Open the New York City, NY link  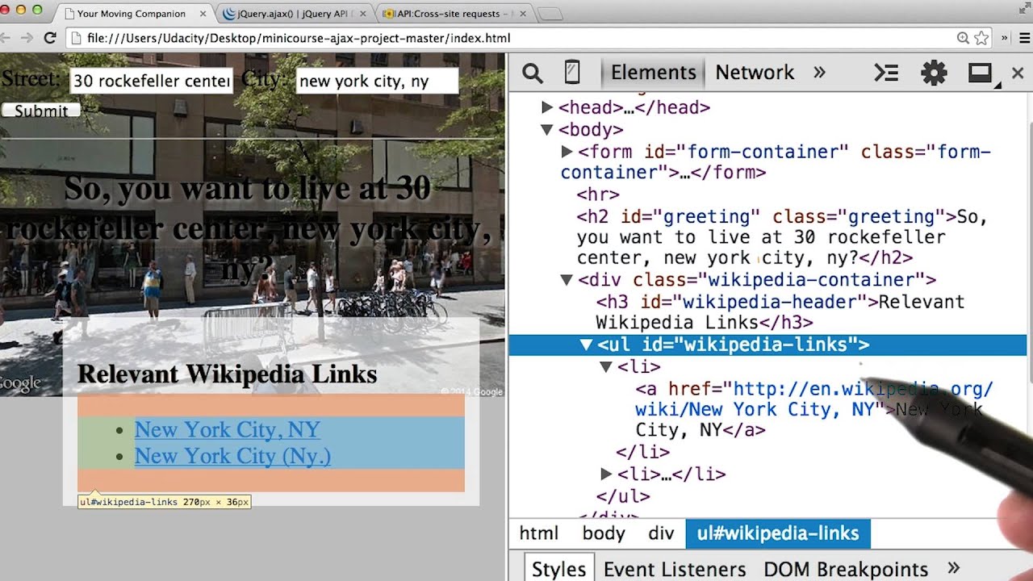point(228,429)
